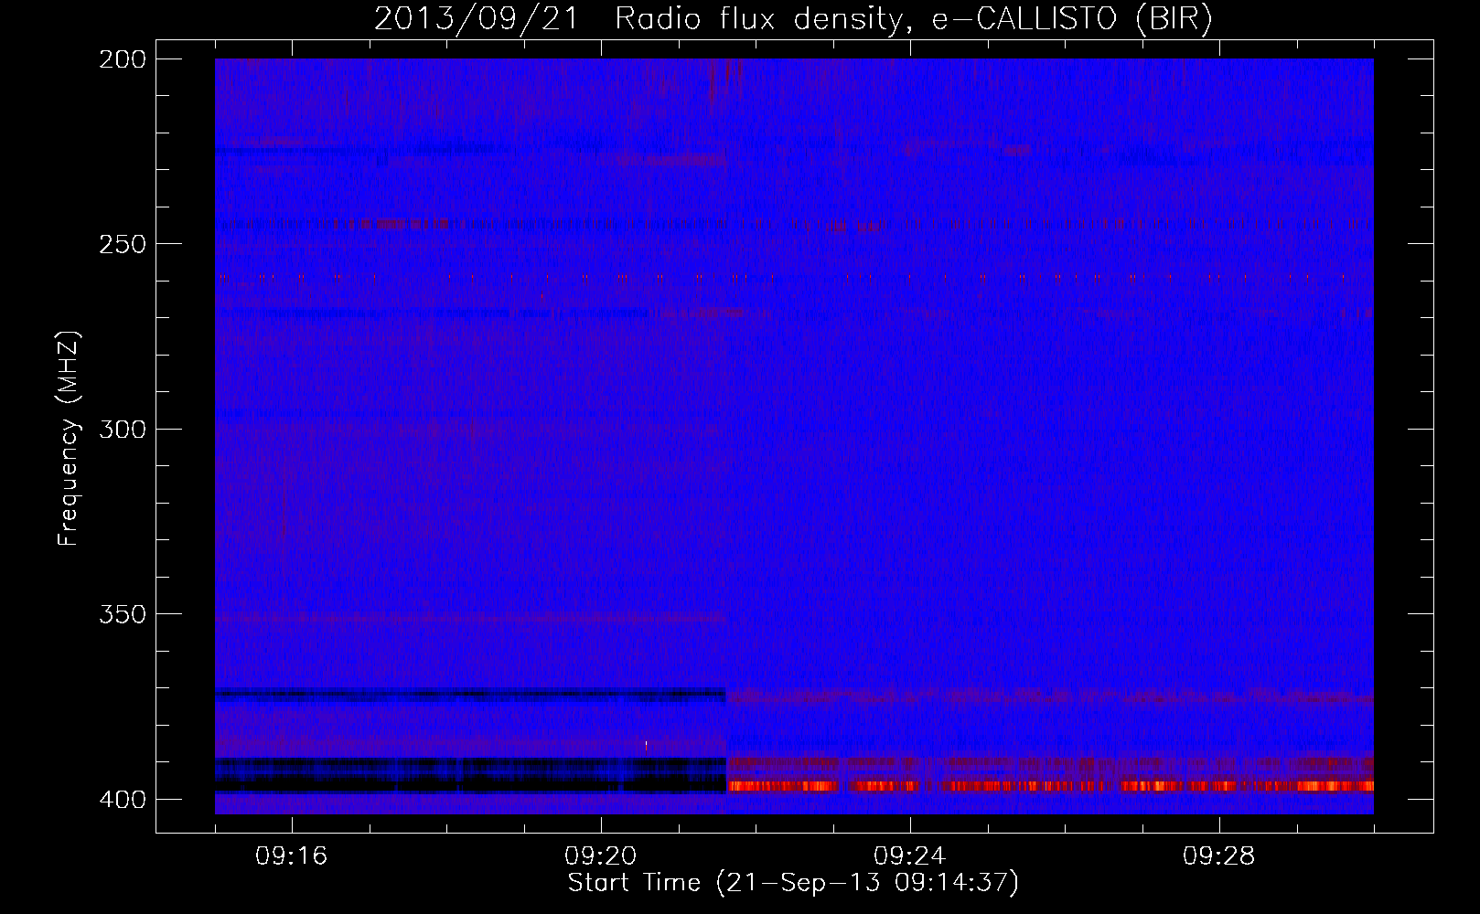
Task: Click the 09:16 time tick label
Action: pos(292,856)
